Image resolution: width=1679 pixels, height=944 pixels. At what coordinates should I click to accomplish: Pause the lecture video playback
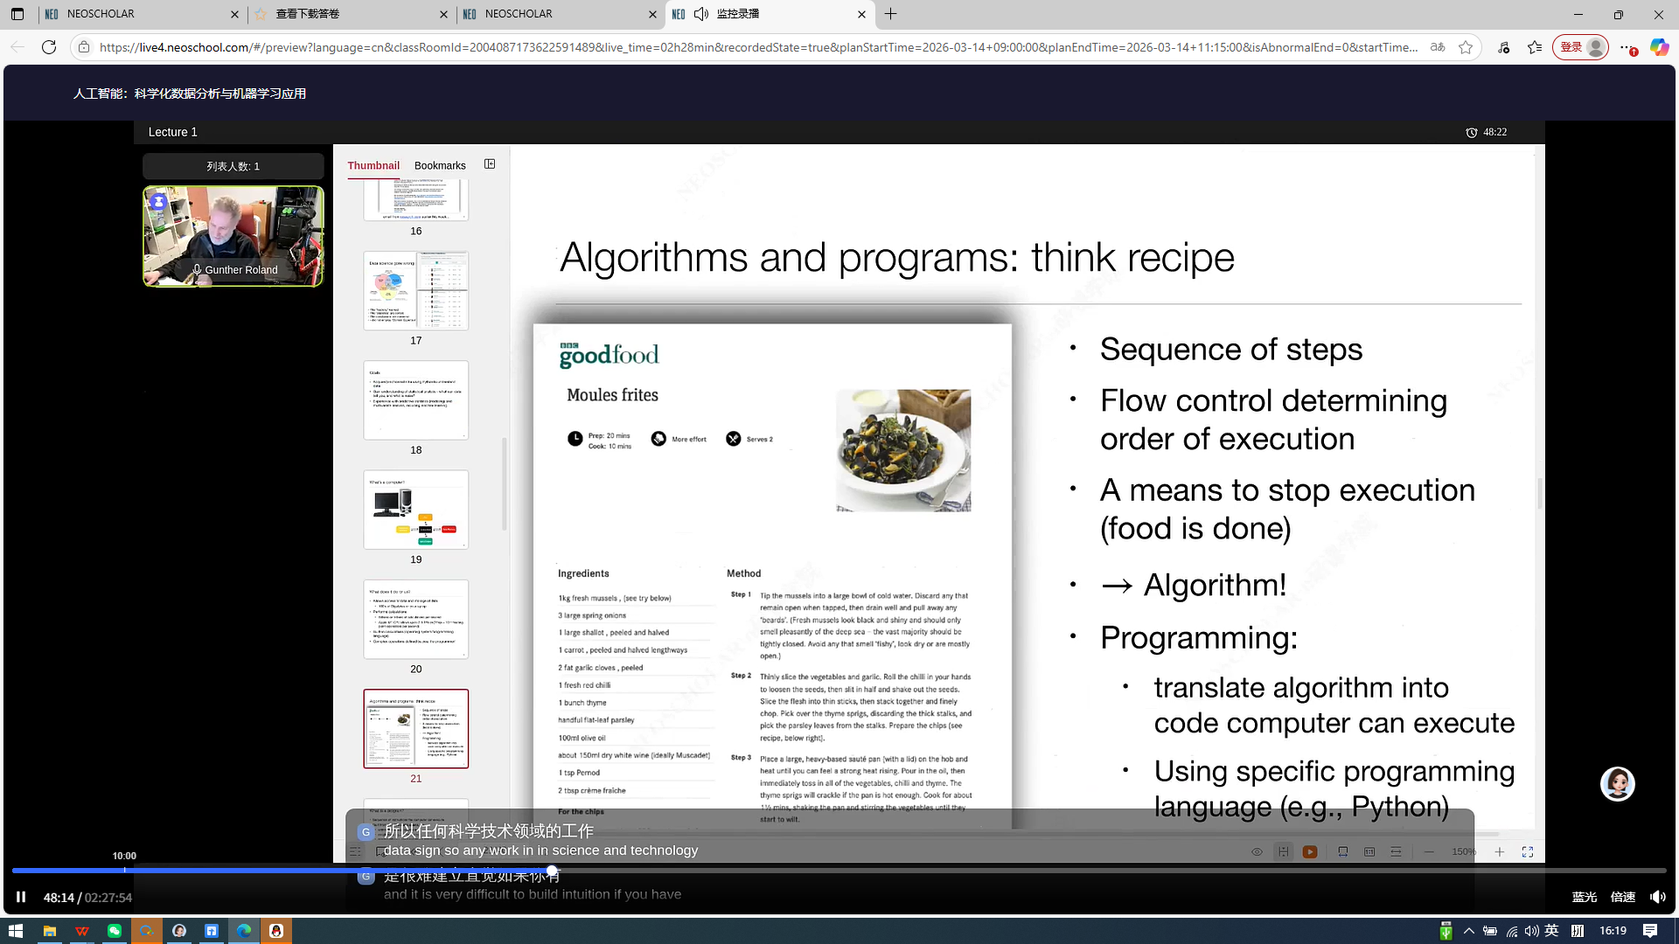[21, 897]
